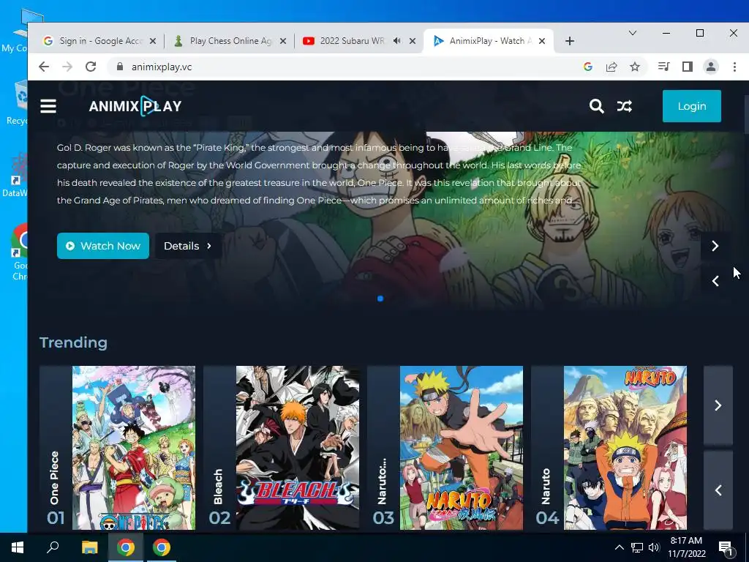Viewport: 749px width, 562px height.
Task: View site information lock icon
Action: [x=120, y=67]
